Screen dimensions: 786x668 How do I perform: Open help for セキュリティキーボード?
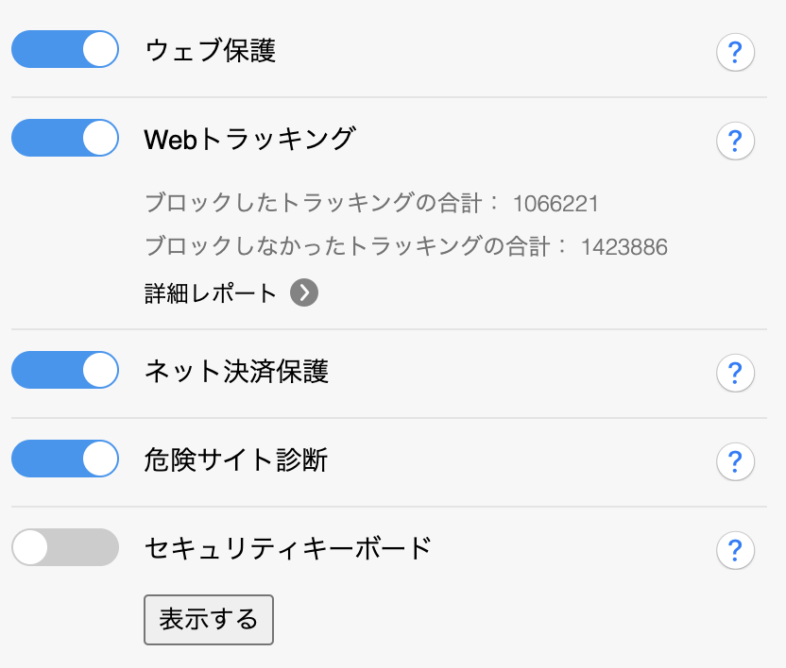735,550
